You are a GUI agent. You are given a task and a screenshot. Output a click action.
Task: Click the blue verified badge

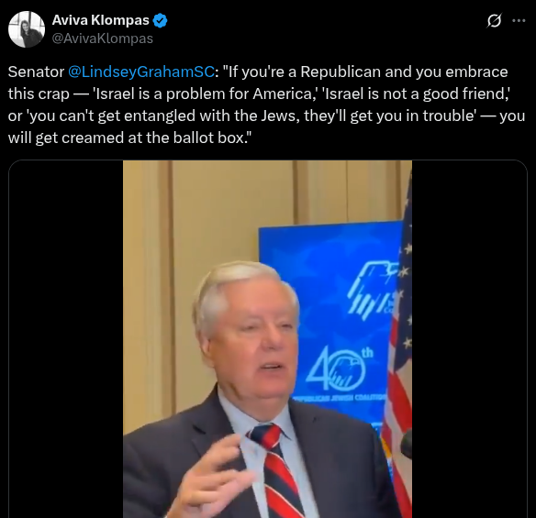pyautogui.click(x=160, y=20)
